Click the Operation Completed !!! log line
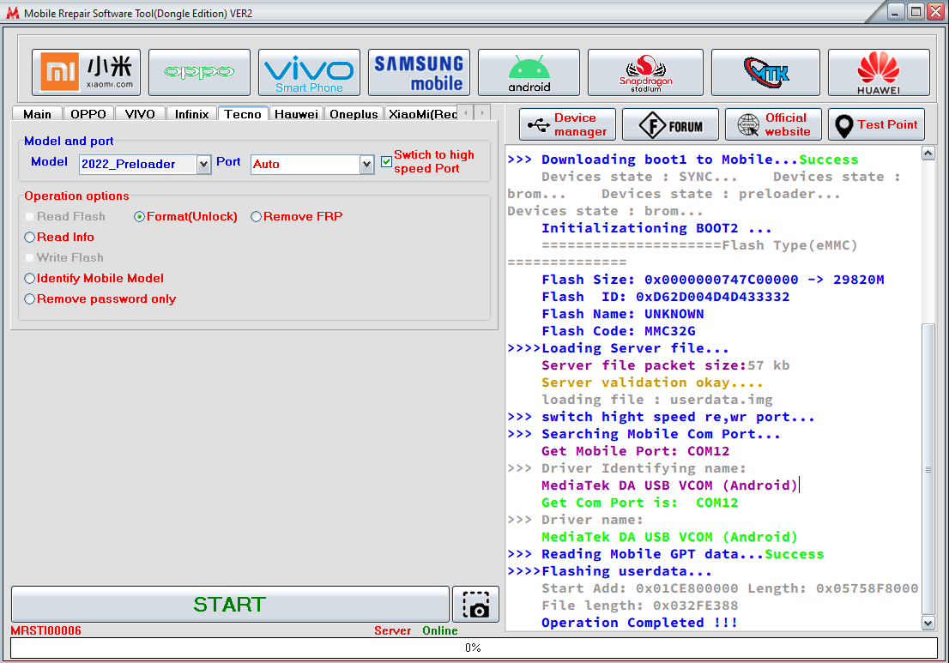 click(639, 623)
